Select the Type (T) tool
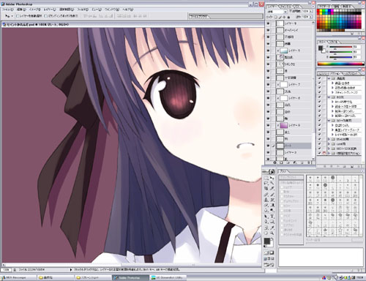366x281 pixels. (272, 217)
